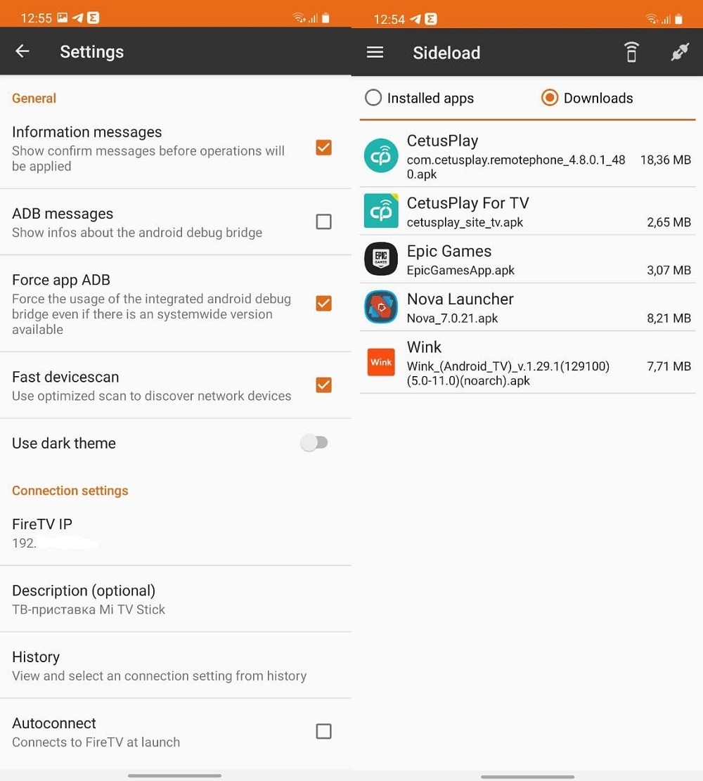The width and height of the screenshot is (703, 781).
Task: Select Nova_7.0.21.apk file name
Action: point(453,318)
